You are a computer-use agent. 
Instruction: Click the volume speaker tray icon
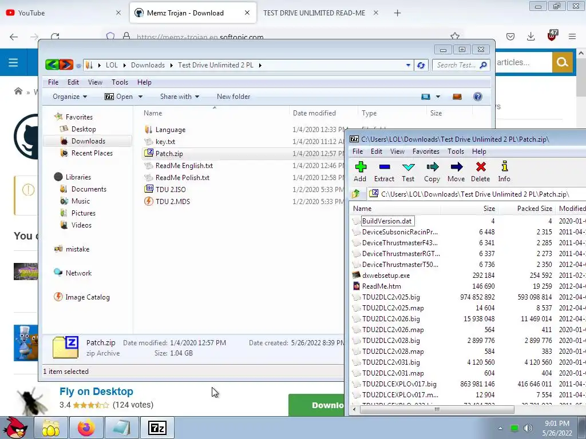[x=528, y=428]
